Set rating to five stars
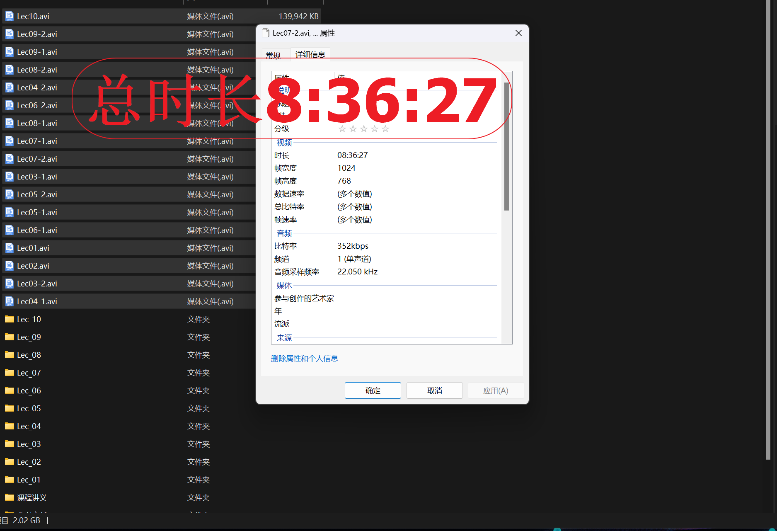Viewport: 777px width, 531px height. (385, 129)
